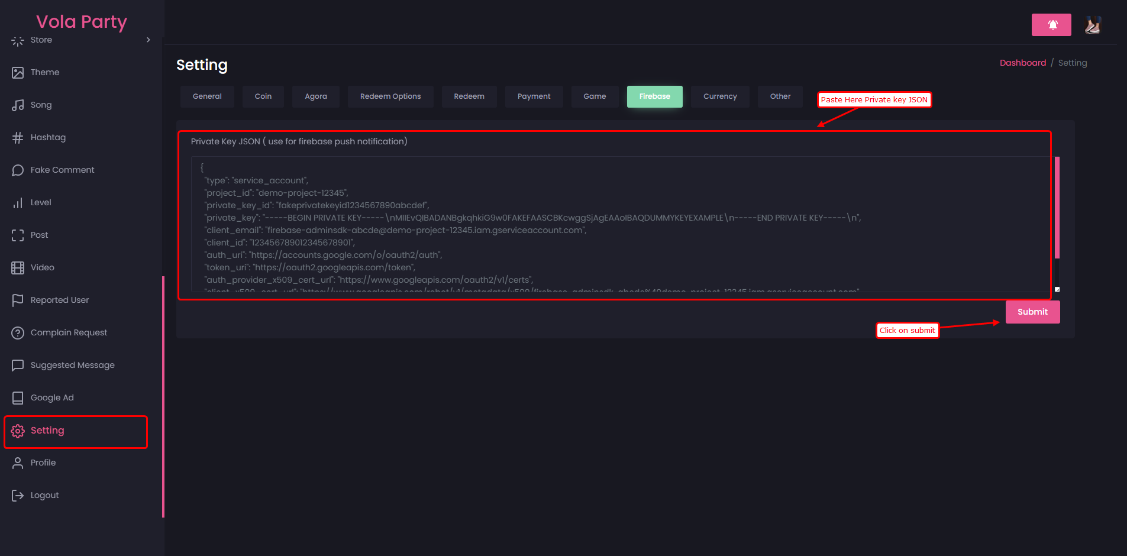Open the Redeem Options tab
The image size is (1127, 556).
point(390,96)
